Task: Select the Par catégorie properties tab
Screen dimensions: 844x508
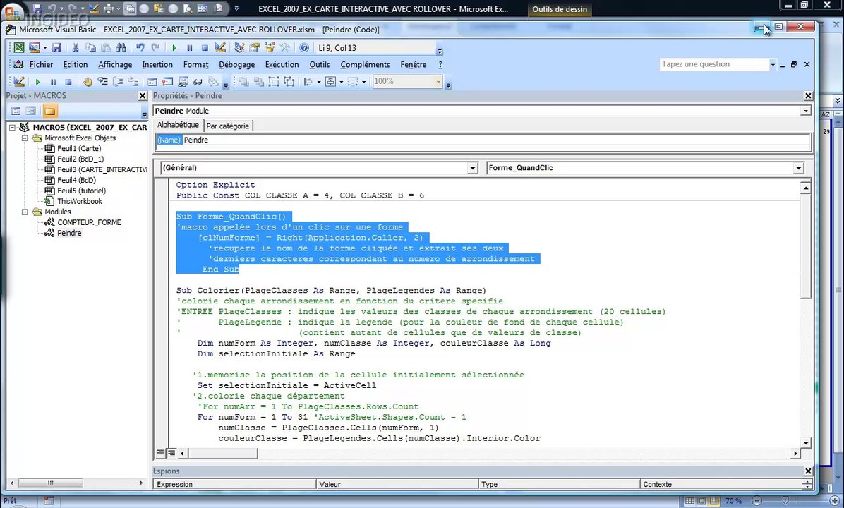Action: [228, 126]
